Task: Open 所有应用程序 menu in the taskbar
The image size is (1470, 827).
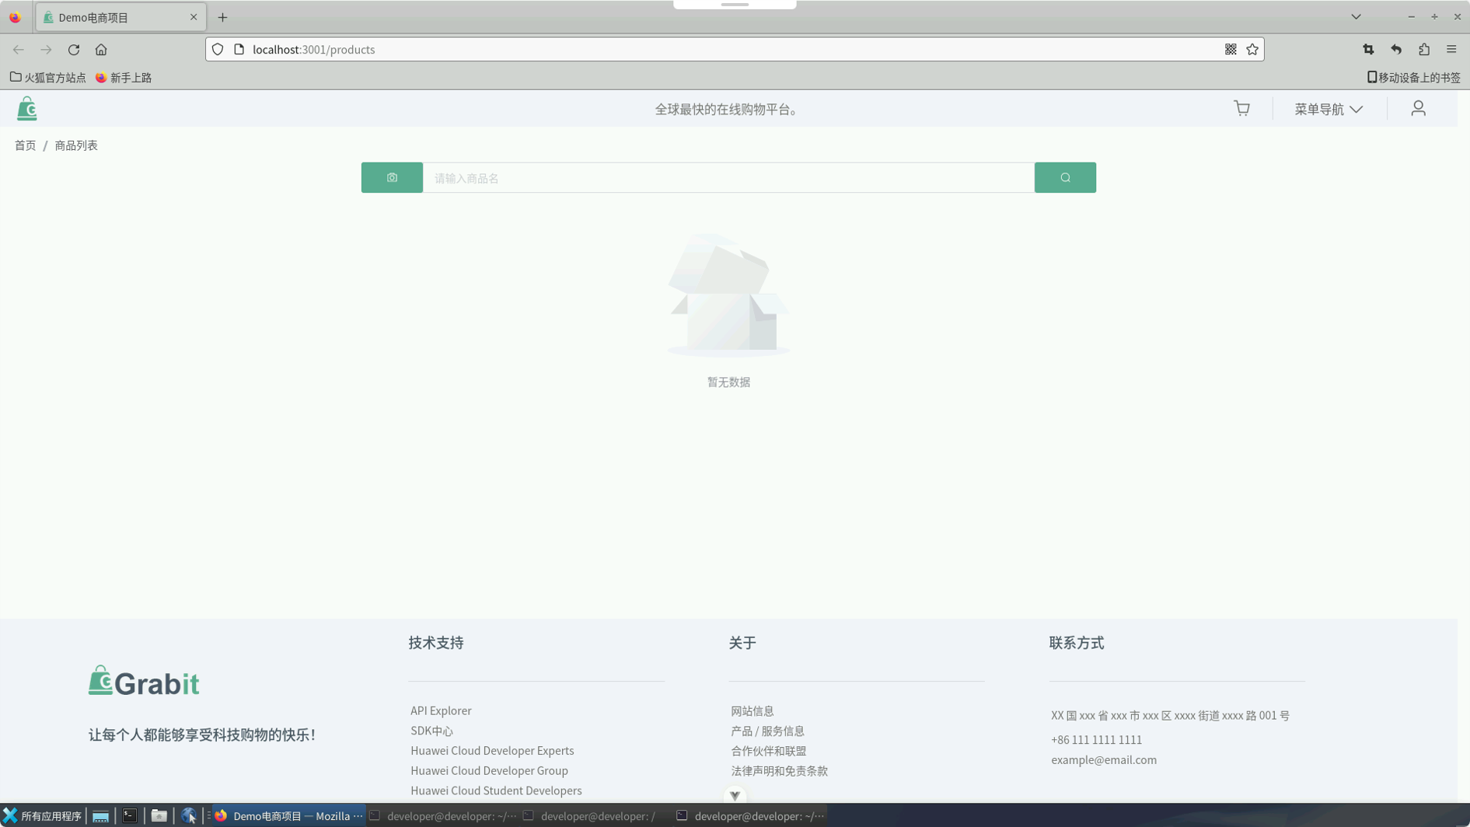Action: (43, 816)
